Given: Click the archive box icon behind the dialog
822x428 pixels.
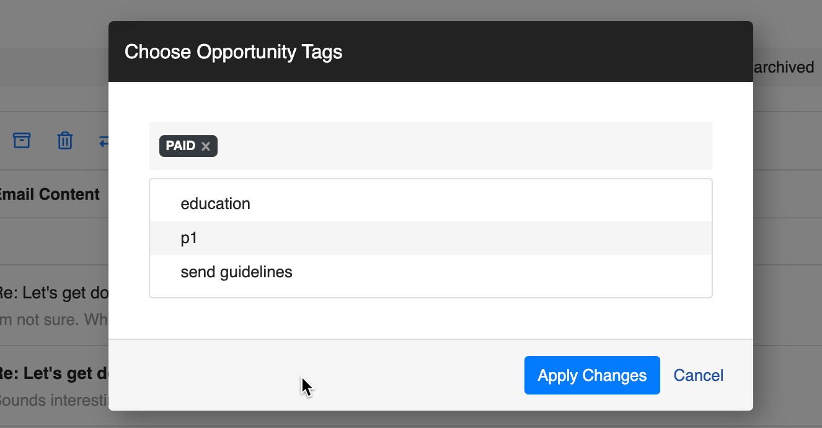Looking at the screenshot, I should [22, 140].
